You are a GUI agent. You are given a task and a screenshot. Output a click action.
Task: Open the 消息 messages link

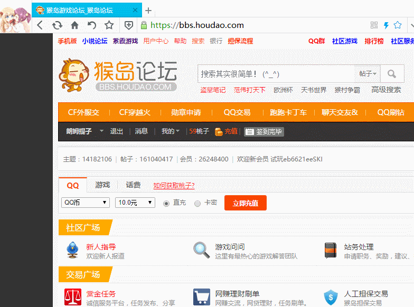coord(142,131)
